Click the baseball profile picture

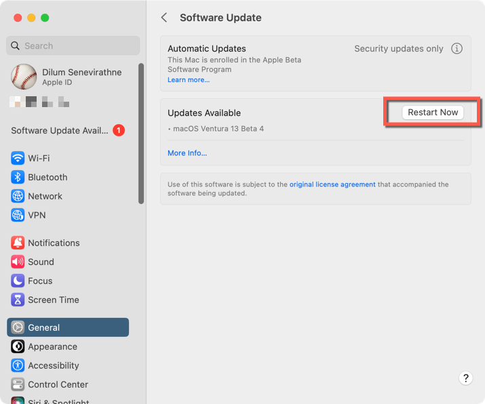point(24,77)
